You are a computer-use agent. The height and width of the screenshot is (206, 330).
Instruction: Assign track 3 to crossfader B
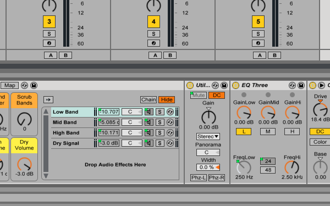coord(65,55)
